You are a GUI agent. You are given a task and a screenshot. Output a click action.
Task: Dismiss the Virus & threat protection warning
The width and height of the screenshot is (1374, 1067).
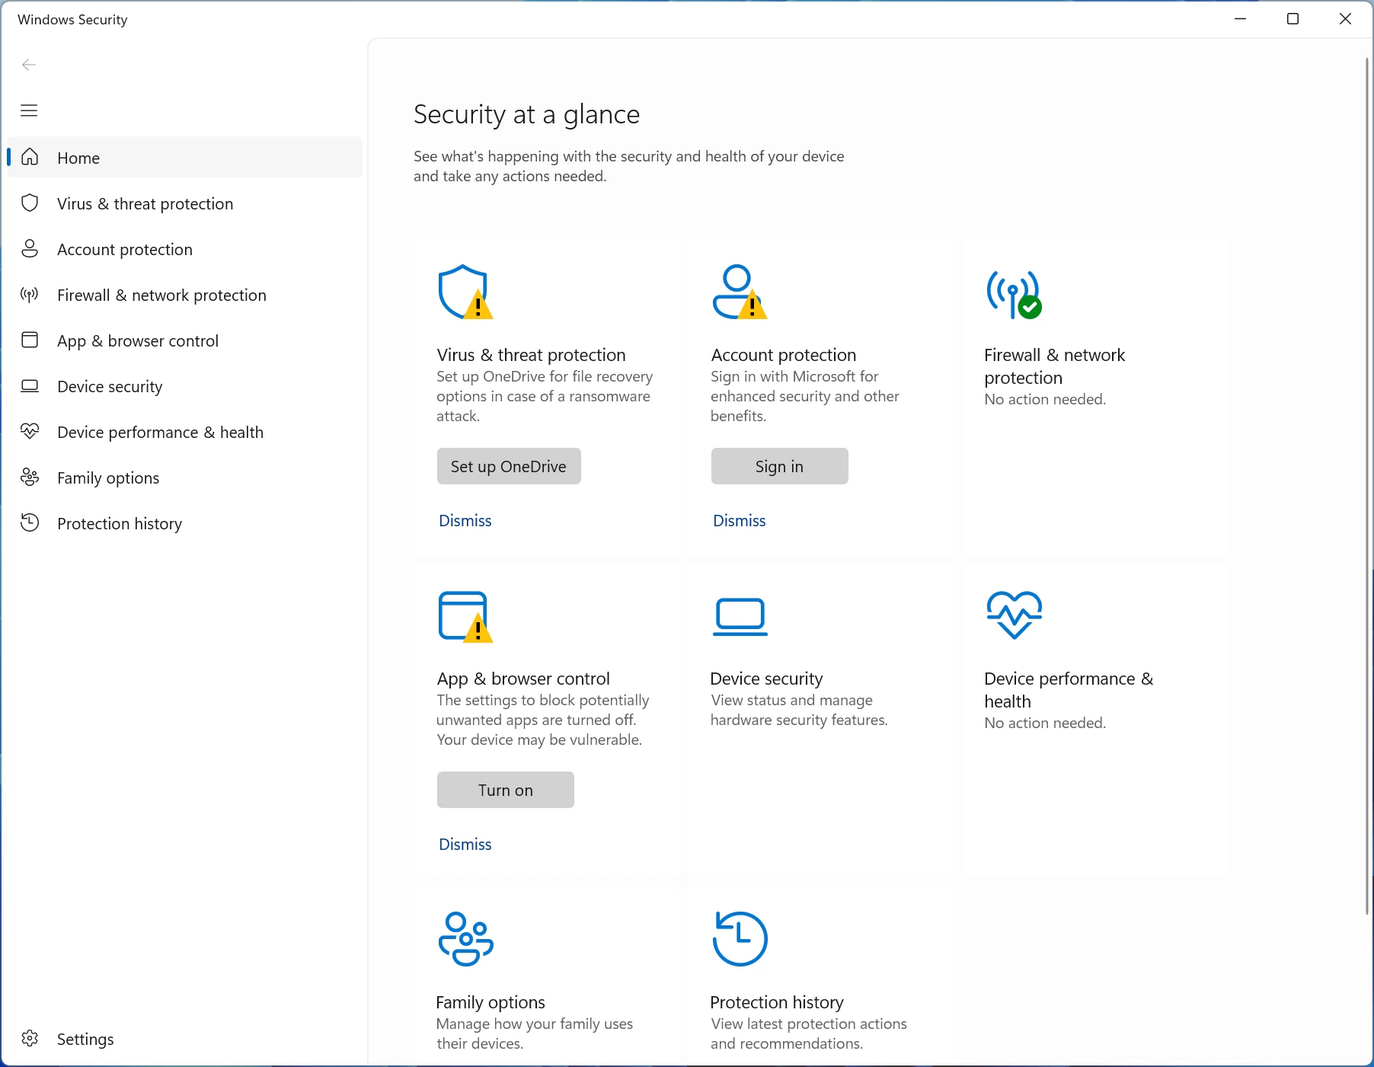click(x=465, y=521)
